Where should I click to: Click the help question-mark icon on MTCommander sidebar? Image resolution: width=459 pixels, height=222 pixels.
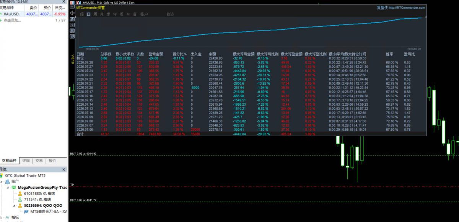[x=72, y=25]
